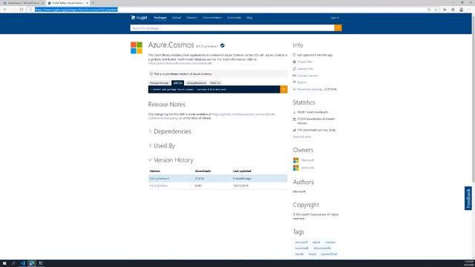Screen dimensions: 475x267
Task: Click the Project Site icon in Info
Action: click(x=294, y=62)
